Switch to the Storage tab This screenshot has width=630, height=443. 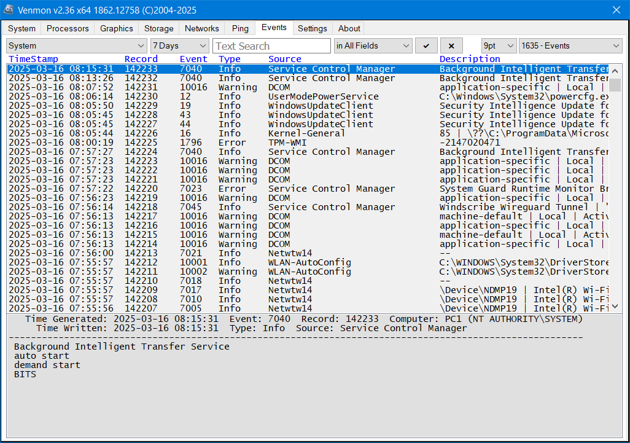[158, 28]
